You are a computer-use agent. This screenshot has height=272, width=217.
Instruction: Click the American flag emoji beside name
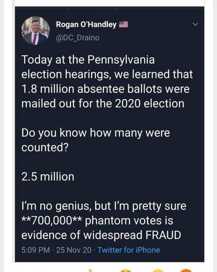point(124,25)
